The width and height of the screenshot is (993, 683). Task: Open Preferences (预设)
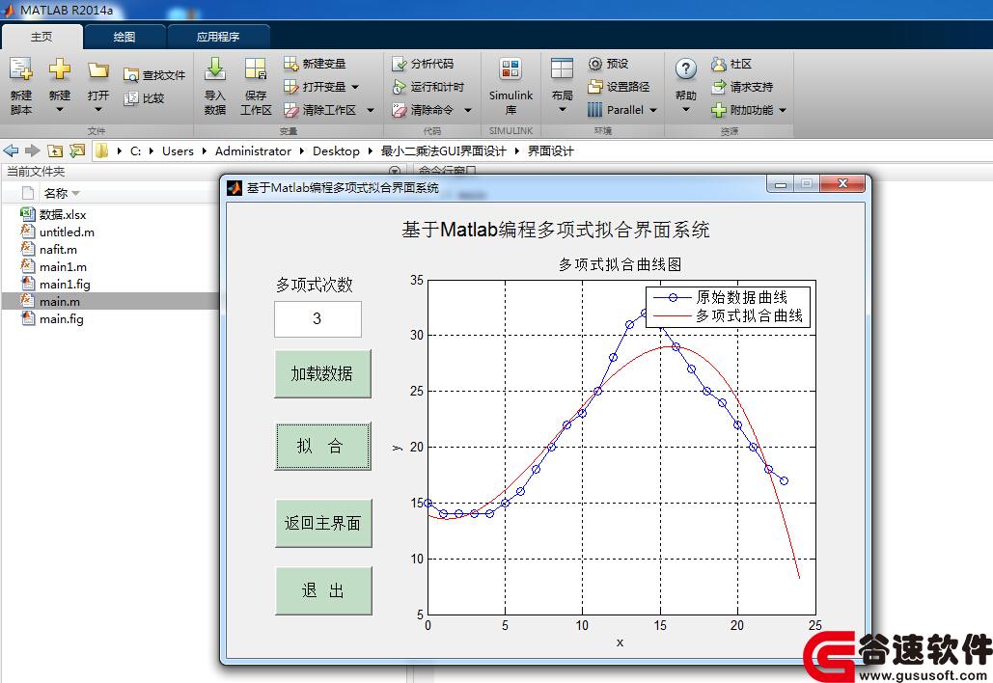point(608,64)
